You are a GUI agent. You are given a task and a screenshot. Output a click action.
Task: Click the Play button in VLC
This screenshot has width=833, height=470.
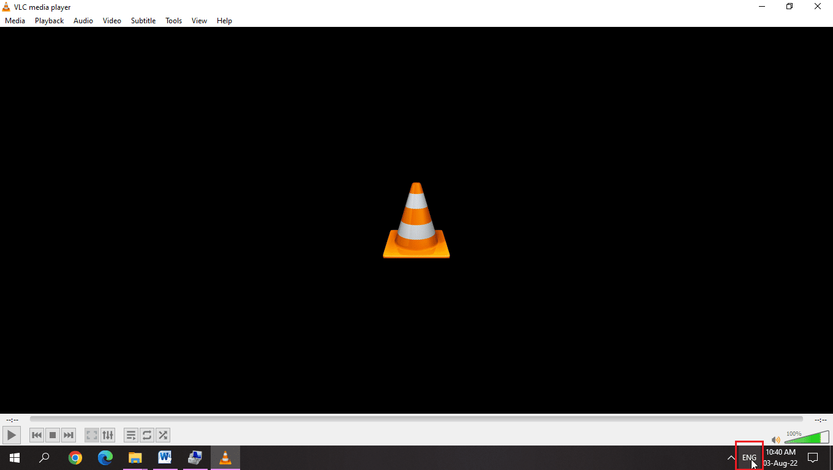pyautogui.click(x=12, y=435)
